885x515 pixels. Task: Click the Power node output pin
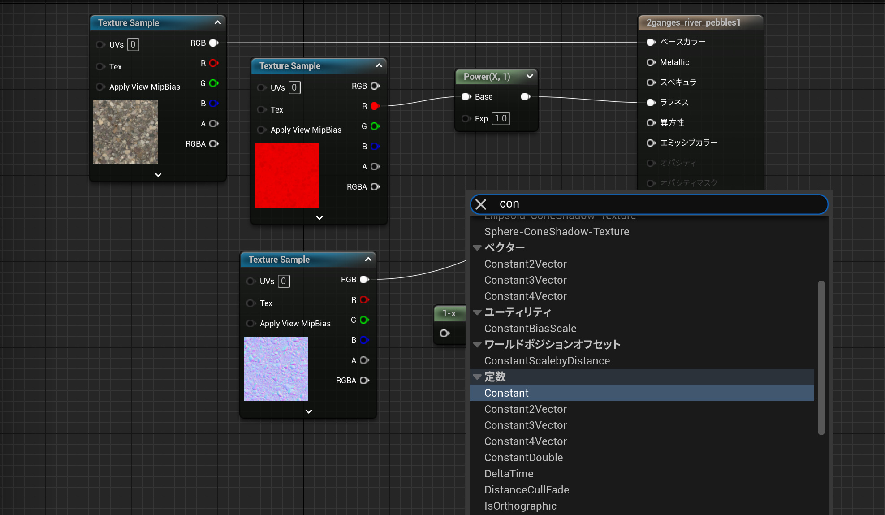click(526, 97)
